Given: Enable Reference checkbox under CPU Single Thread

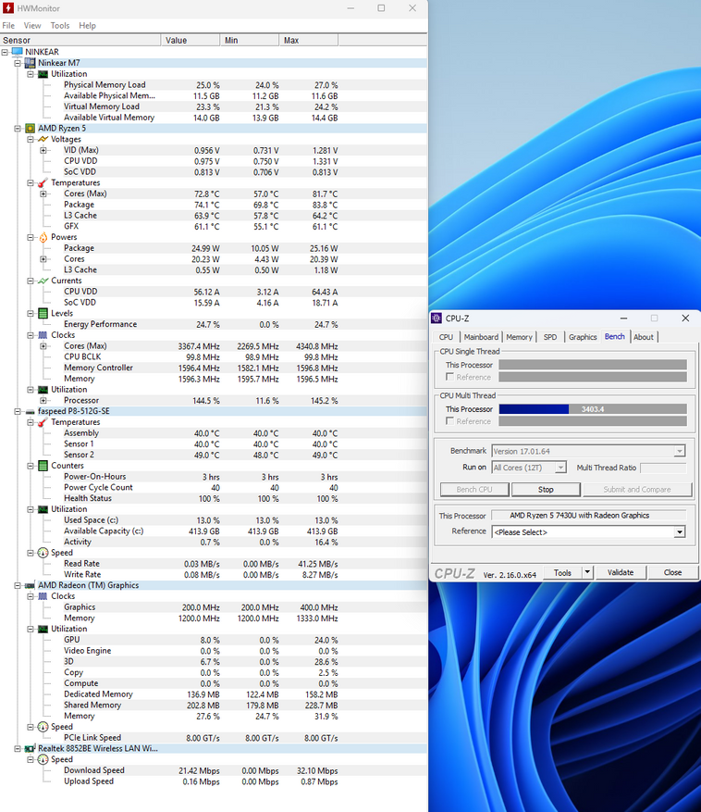Looking at the screenshot, I should coord(450,378).
